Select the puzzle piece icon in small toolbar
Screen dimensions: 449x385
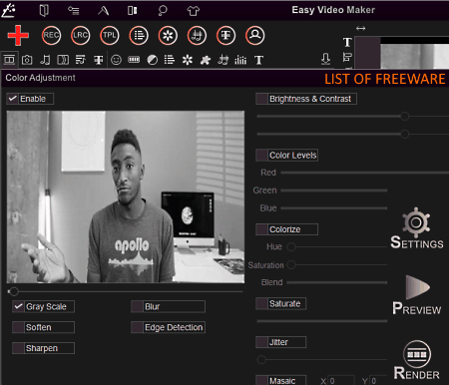click(x=206, y=60)
